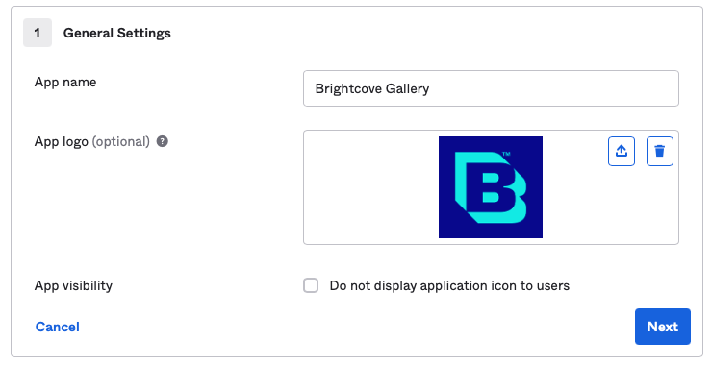The width and height of the screenshot is (711, 366).
Task: Click the TM mark on Brightcove logo
Action: click(506, 154)
